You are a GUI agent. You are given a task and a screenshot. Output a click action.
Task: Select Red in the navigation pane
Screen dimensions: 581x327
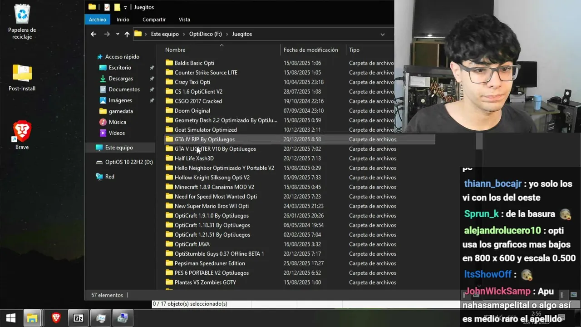pos(109,177)
